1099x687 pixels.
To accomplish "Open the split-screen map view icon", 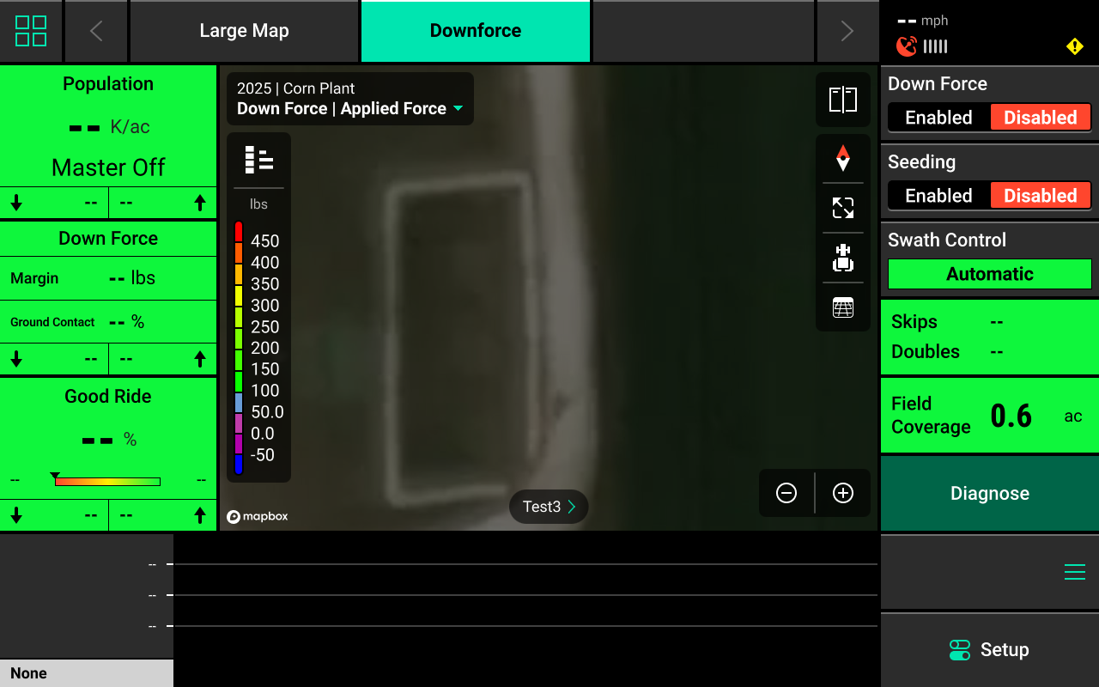I will [x=842, y=99].
